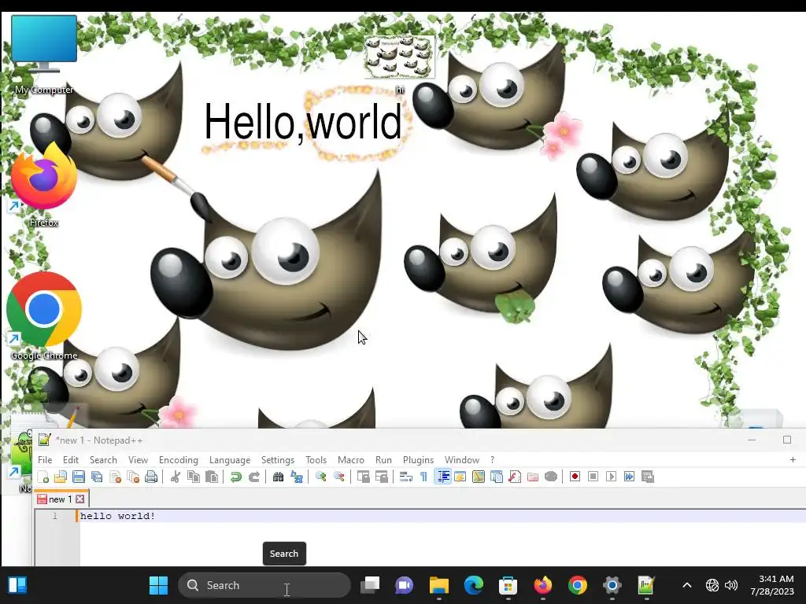Open the File menu
The height and width of the screenshot is (604, 806).
pos(45,459)
